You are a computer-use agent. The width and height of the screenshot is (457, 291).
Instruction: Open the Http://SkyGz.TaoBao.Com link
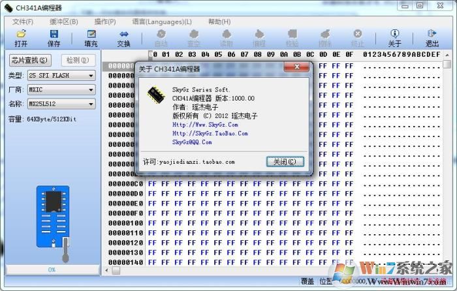[210, 133]
